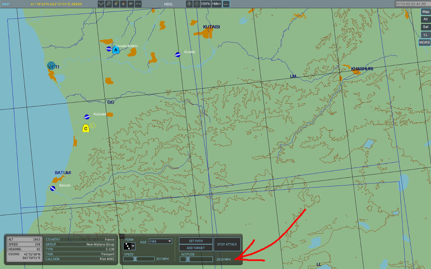The image size is (431, 269).
Task: Center map with the >Me< button
Action: point(216,4)
